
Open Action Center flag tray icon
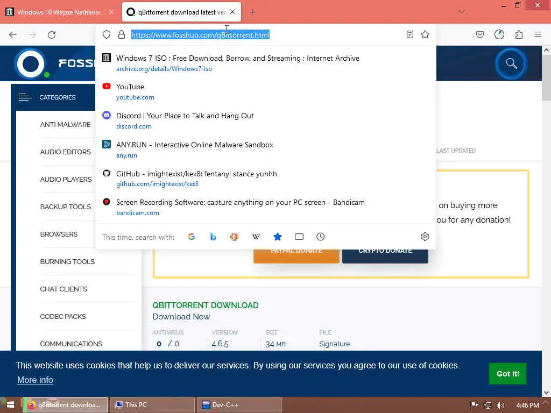point(474,405)
